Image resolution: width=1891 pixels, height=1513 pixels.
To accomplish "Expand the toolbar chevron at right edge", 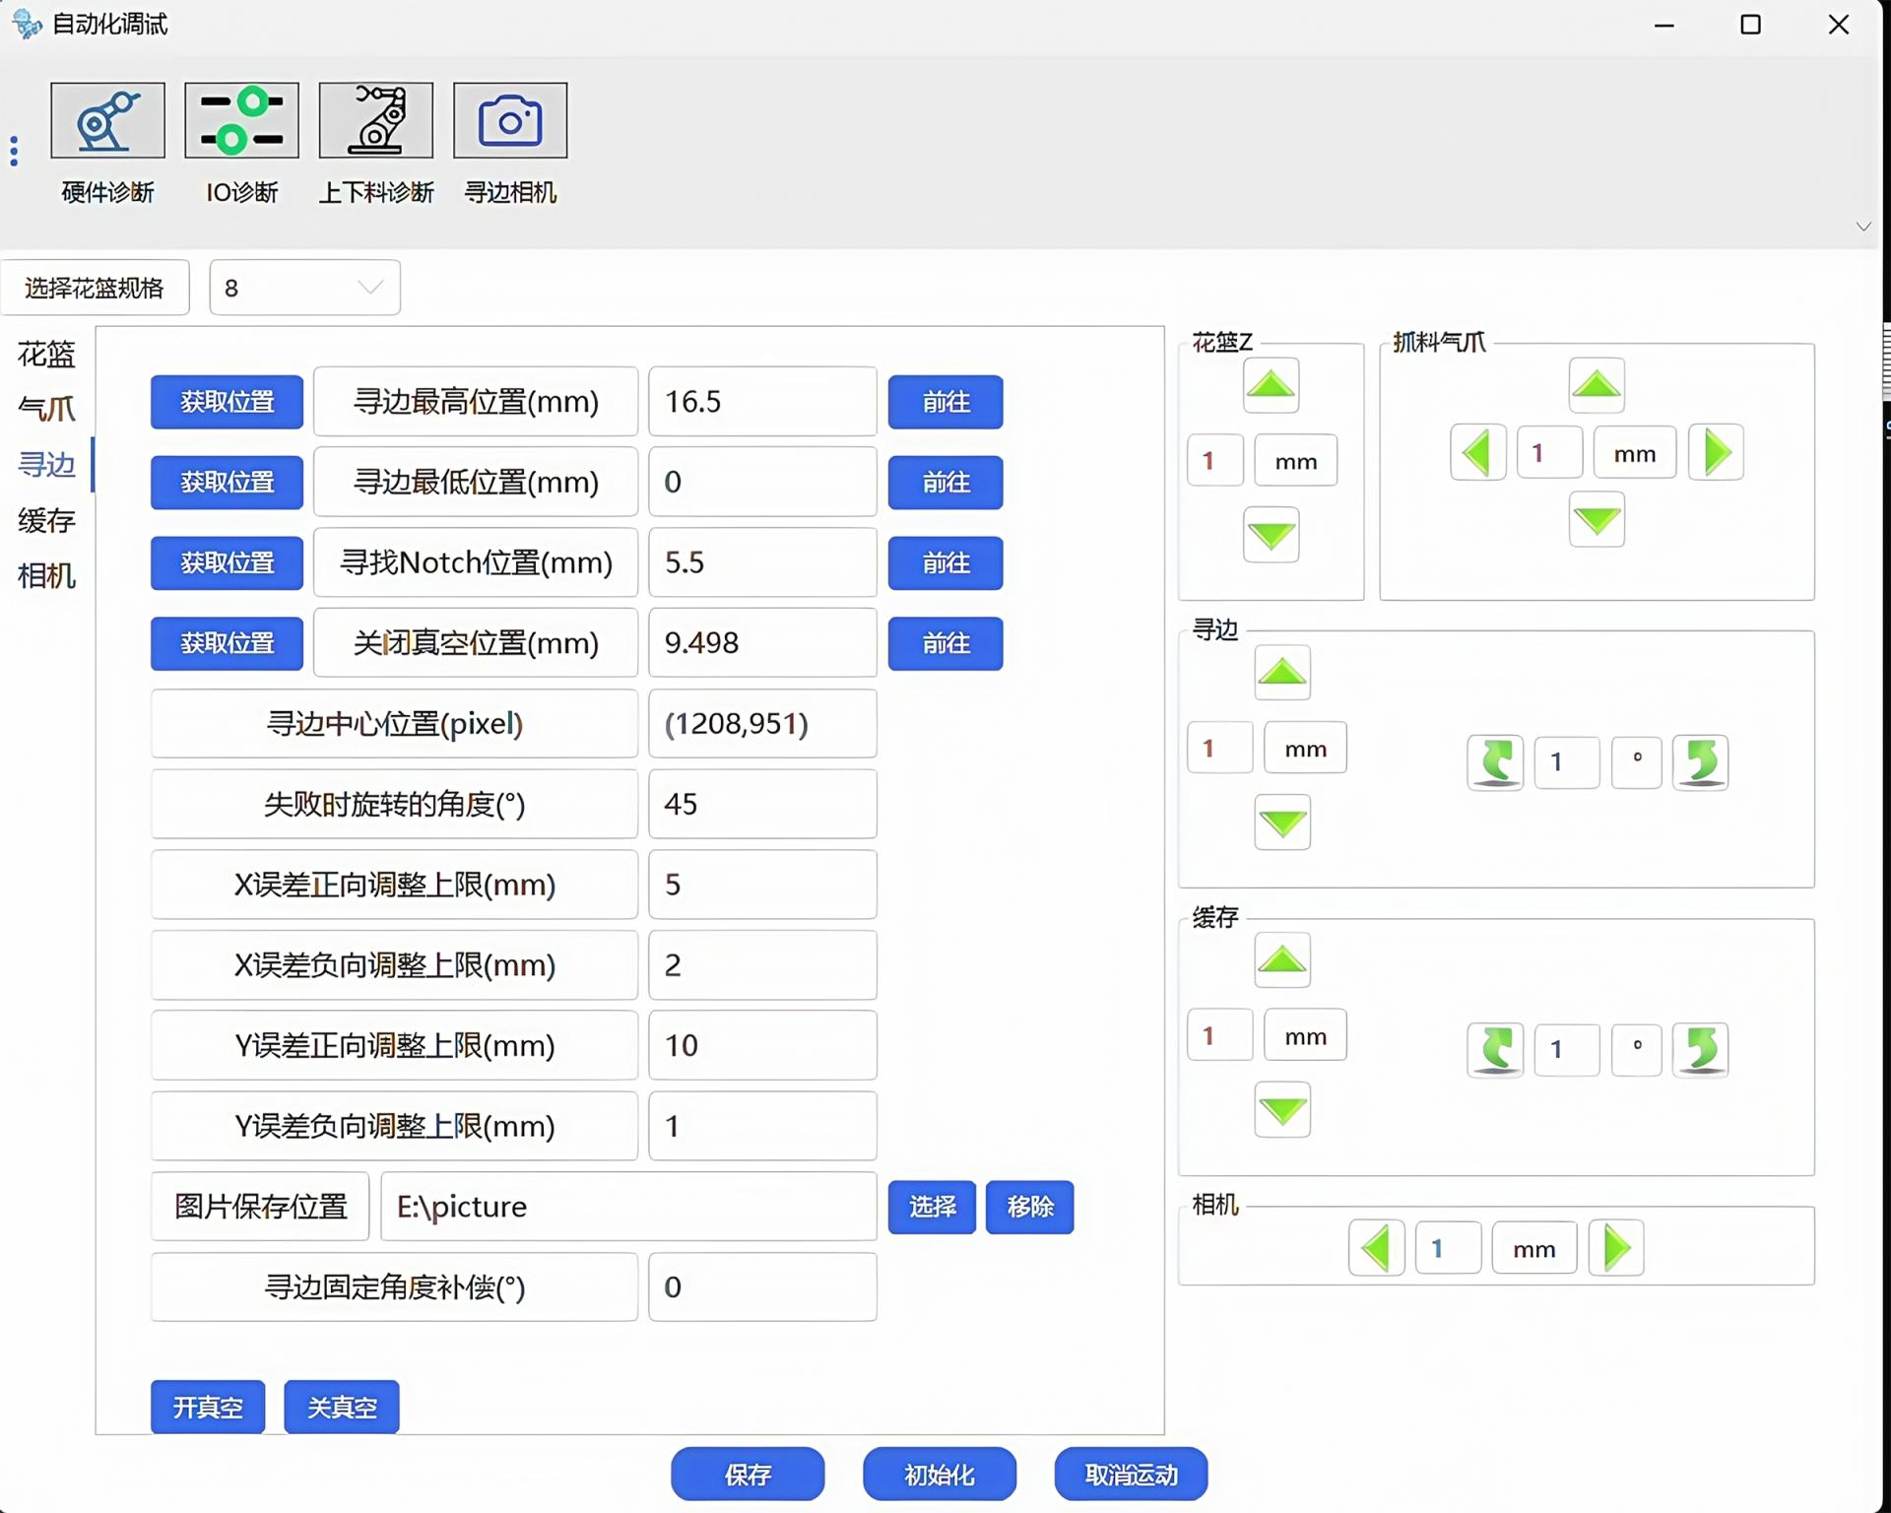I will tap(1863, 227).
